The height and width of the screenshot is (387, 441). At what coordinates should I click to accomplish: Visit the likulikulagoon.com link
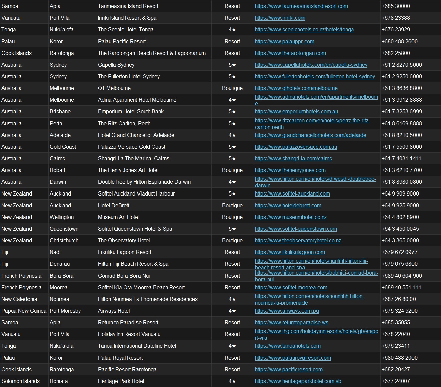pyautogui.click(x=290, y=252)
